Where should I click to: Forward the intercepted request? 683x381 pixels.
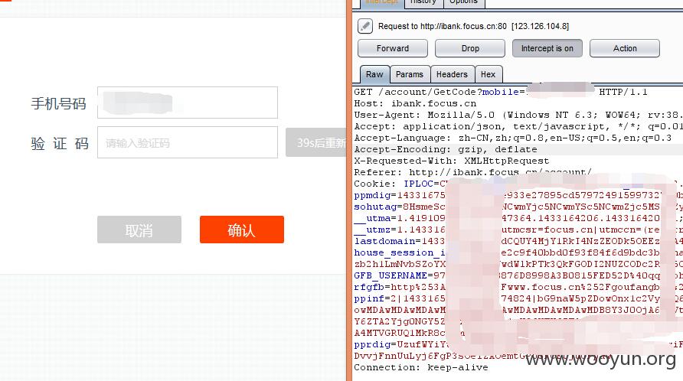[x=393, y=48]
